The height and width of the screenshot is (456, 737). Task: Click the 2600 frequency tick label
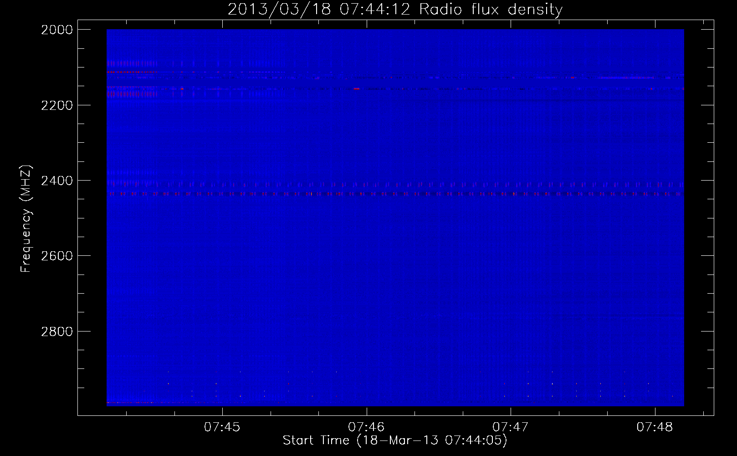click(x=57, y=256)
